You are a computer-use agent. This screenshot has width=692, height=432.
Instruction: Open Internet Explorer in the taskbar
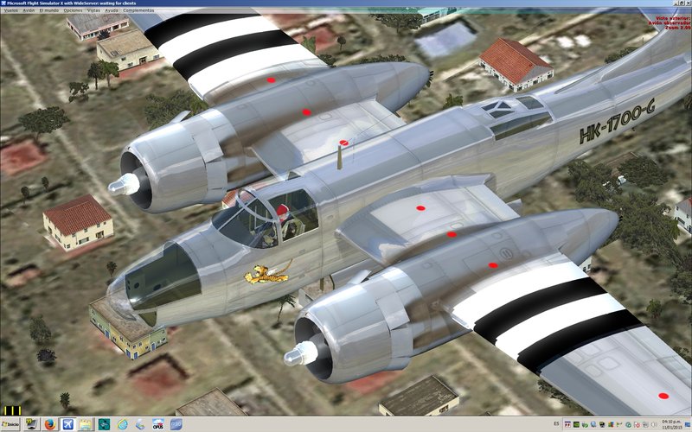[122, 424]
